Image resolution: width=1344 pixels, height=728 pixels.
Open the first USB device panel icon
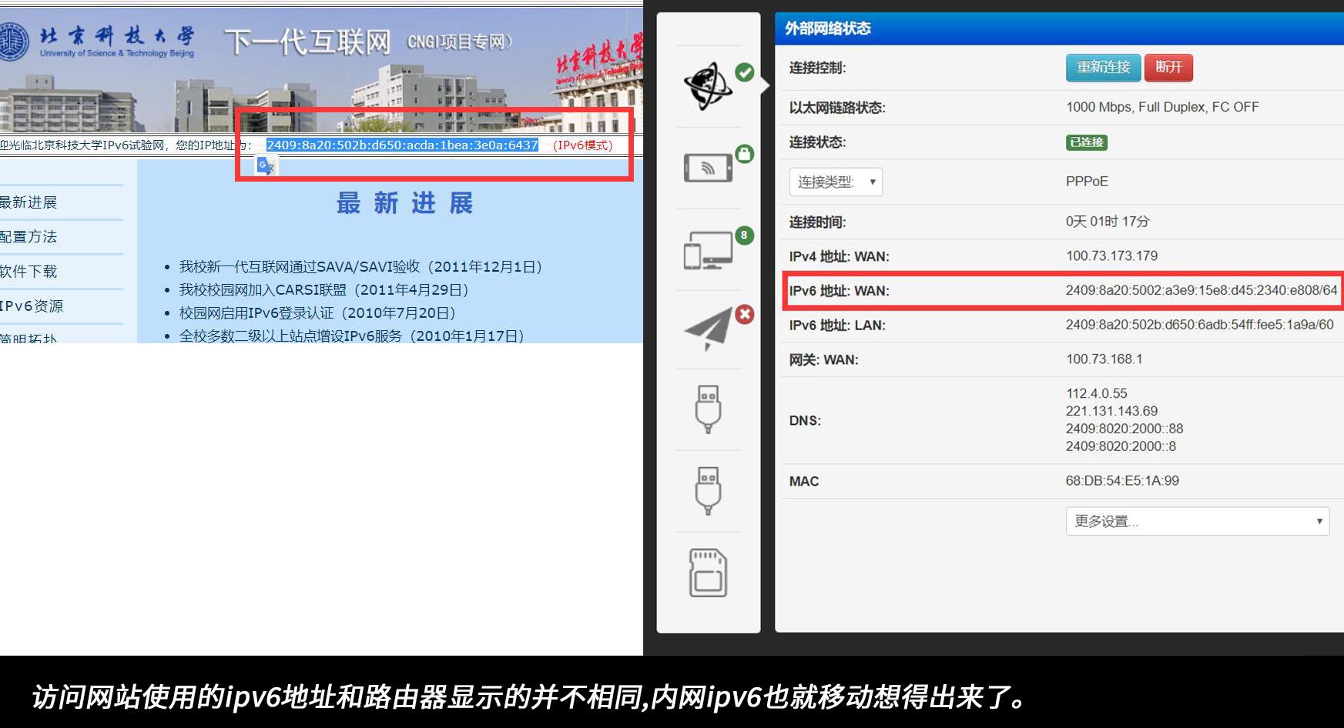pyautogui.click(x=709, y=410)
